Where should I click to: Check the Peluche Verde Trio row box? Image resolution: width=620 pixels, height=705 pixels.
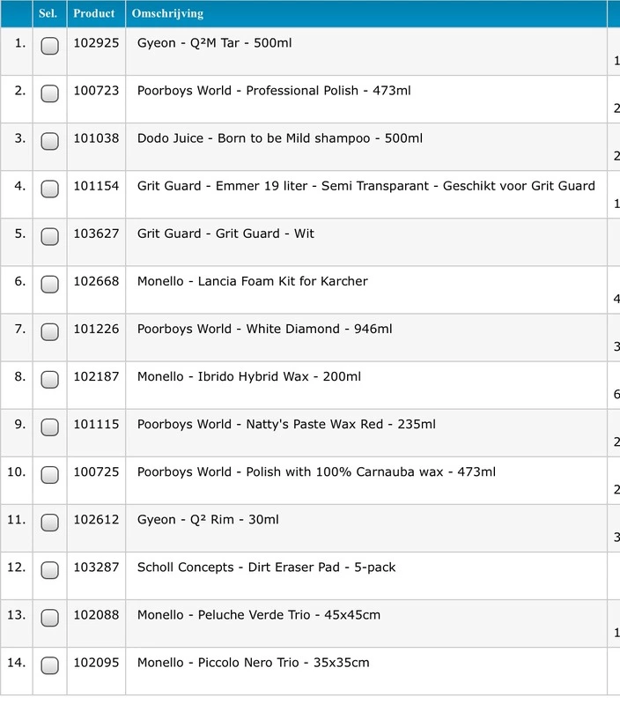(49, 618)
